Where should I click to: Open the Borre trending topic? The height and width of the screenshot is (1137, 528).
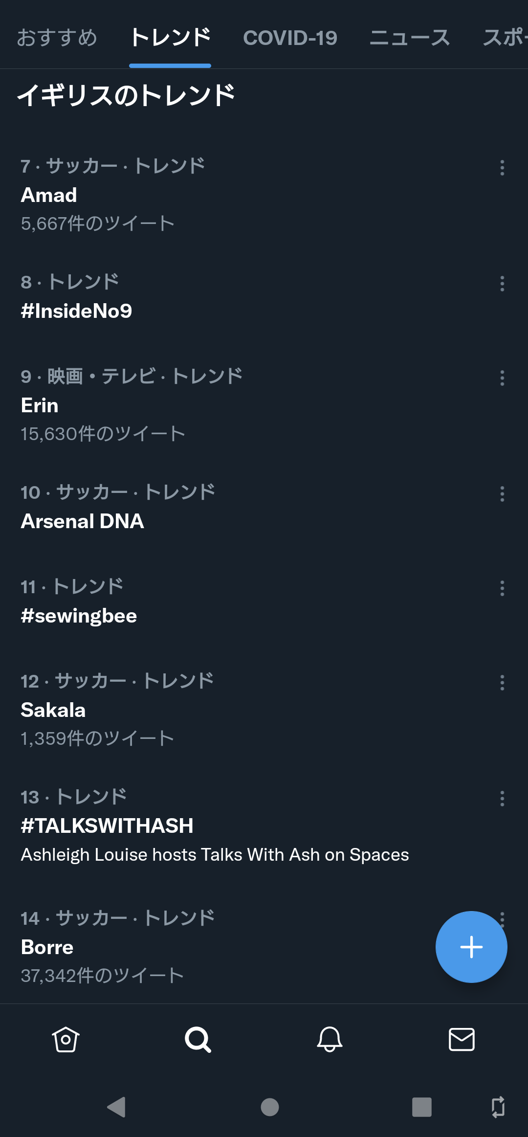click(47, 947)
